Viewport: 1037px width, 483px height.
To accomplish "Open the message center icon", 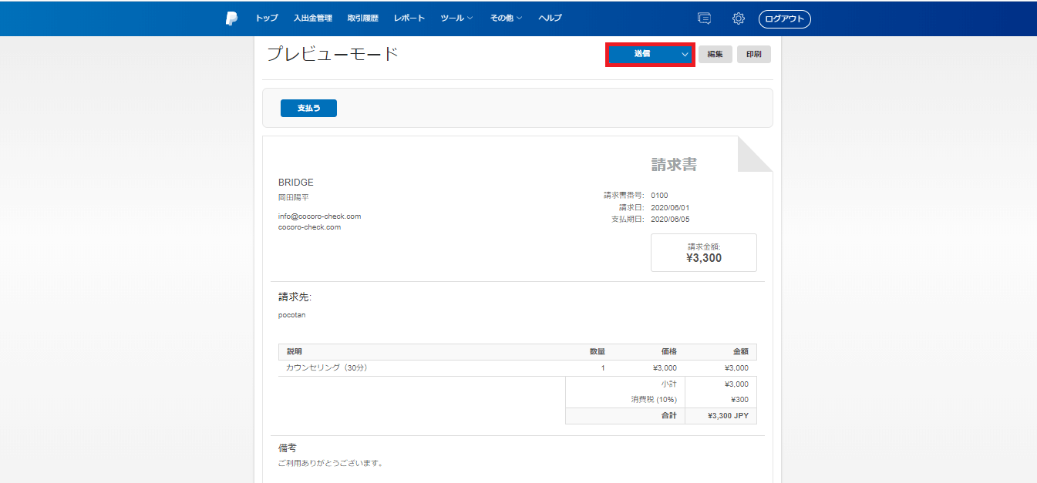I will click(703, 18).
